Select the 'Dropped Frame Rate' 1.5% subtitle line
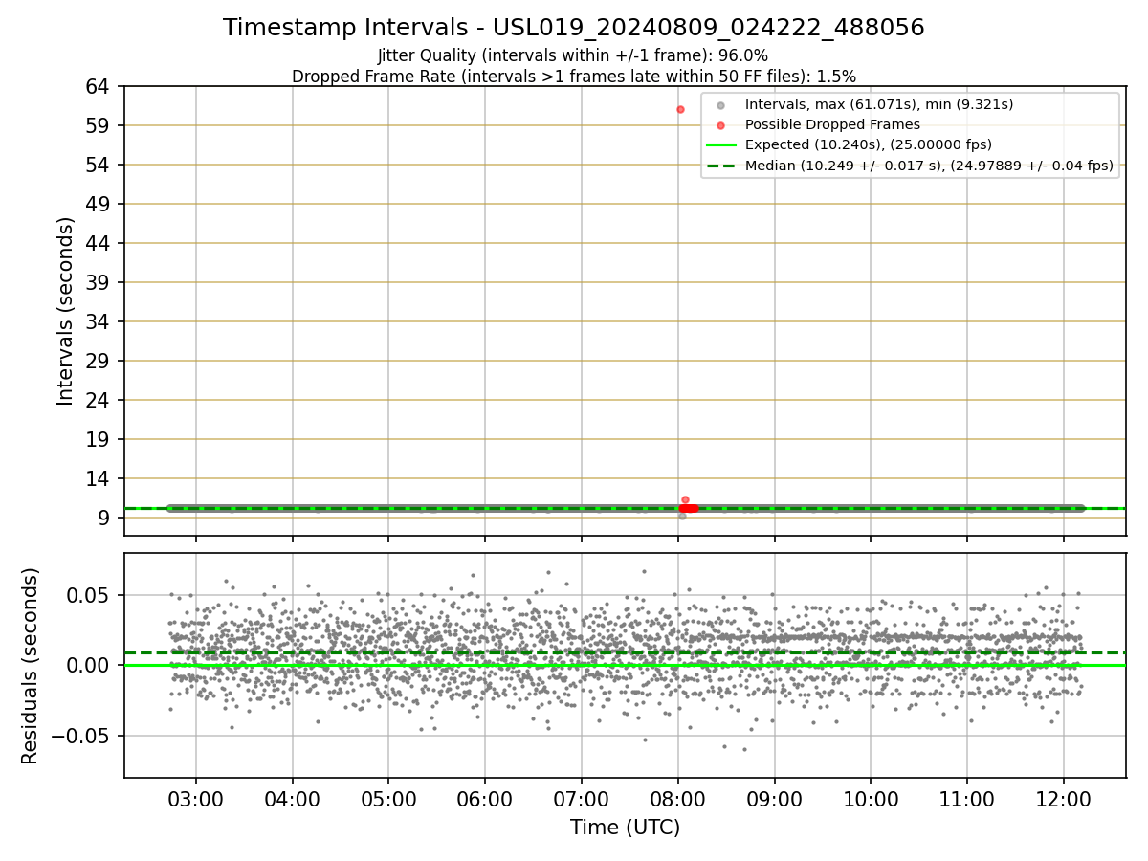Viewport: 1148px width, 861px height. (573, 77)
